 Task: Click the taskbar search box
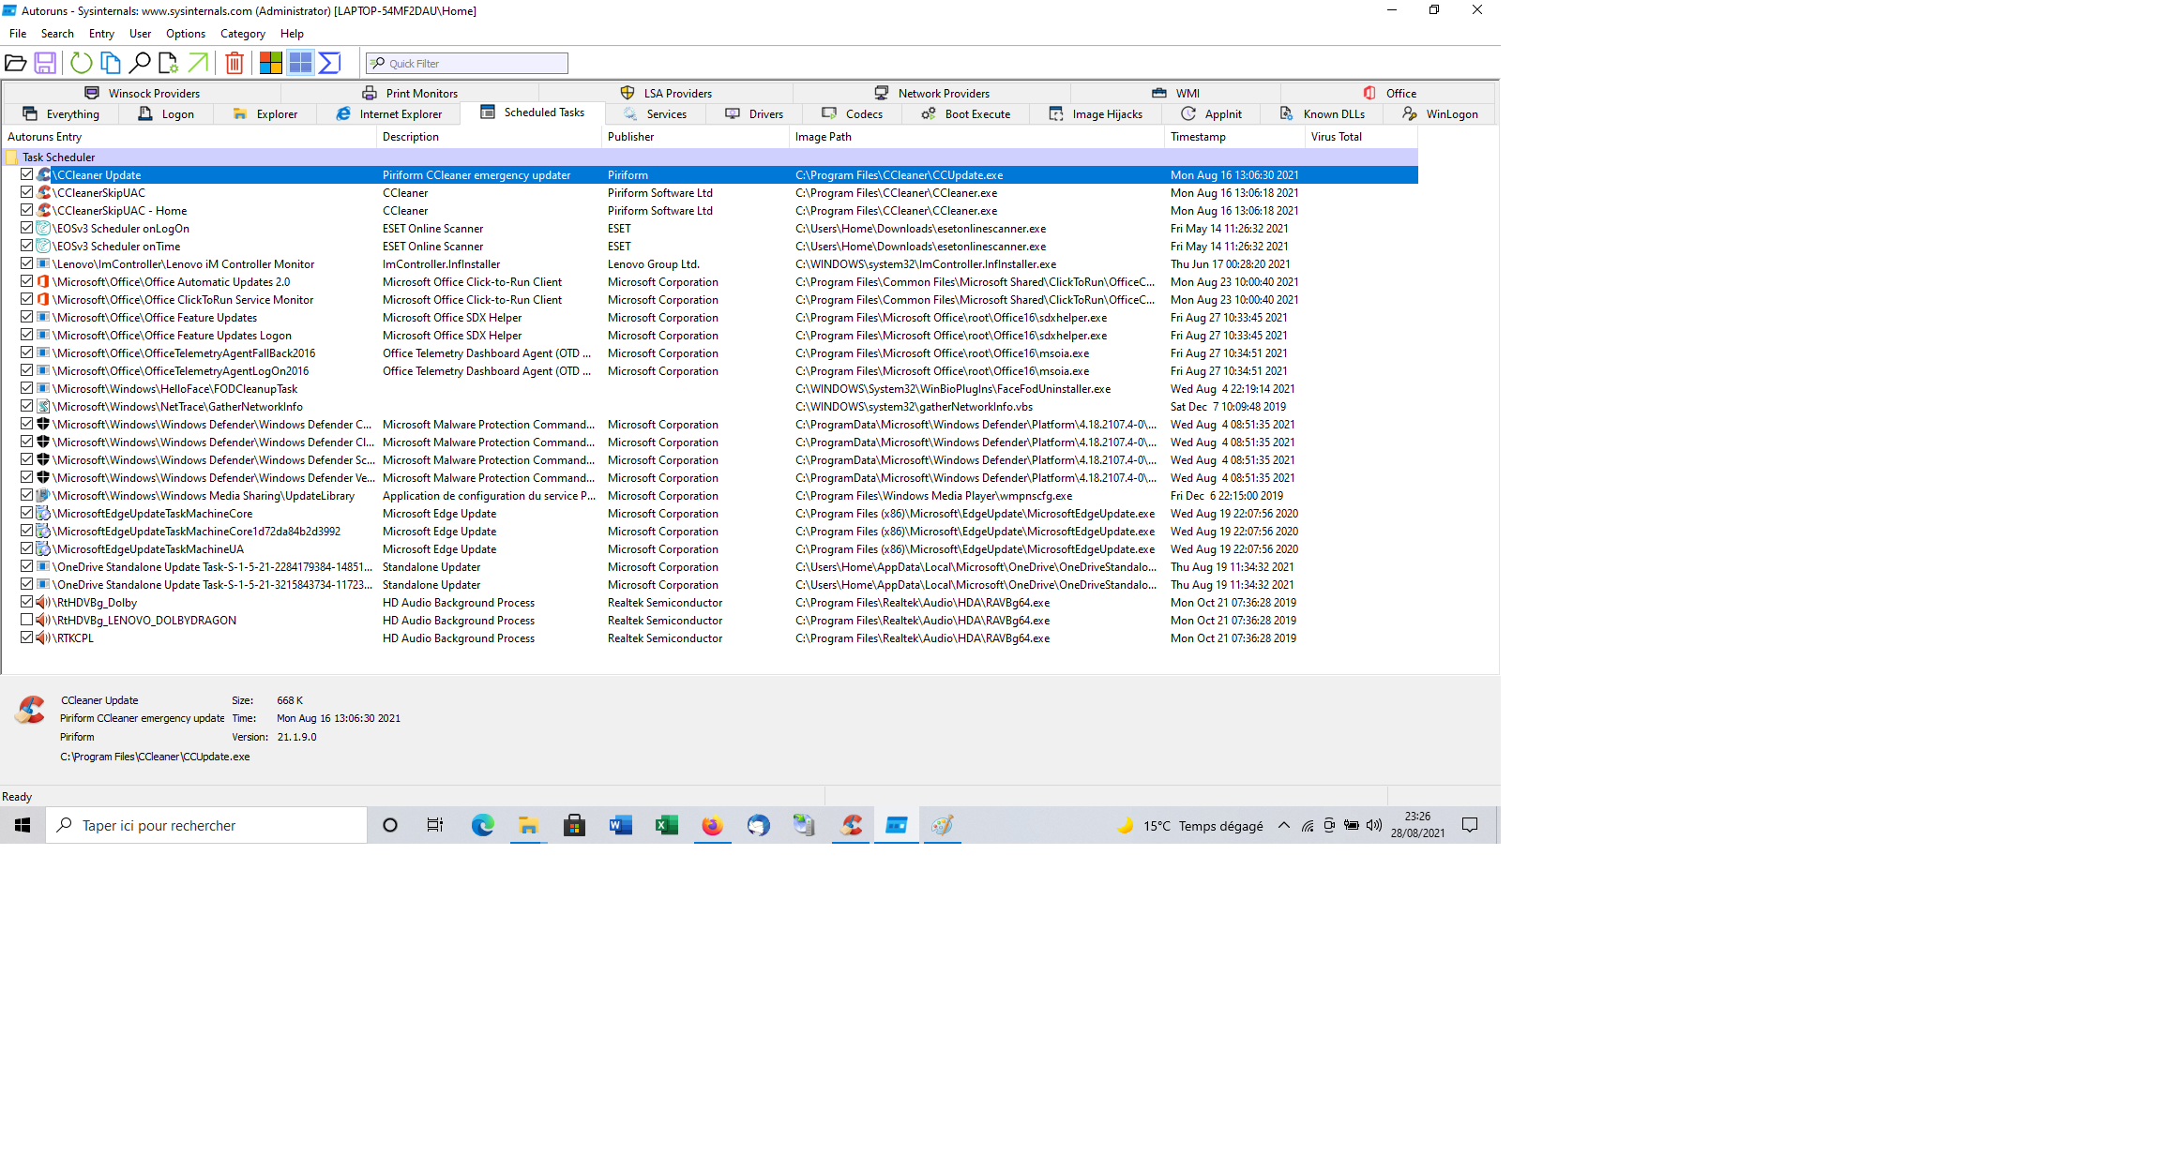pyautogui.click(x=206, y=825)
